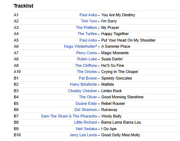This screenshot has width=180, height=141.
Task: Open The Platters artist link
Action: [x=86, y=27]
